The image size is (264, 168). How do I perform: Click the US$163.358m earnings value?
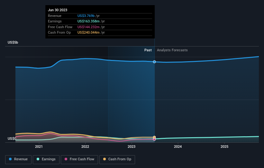click(88, 21)
